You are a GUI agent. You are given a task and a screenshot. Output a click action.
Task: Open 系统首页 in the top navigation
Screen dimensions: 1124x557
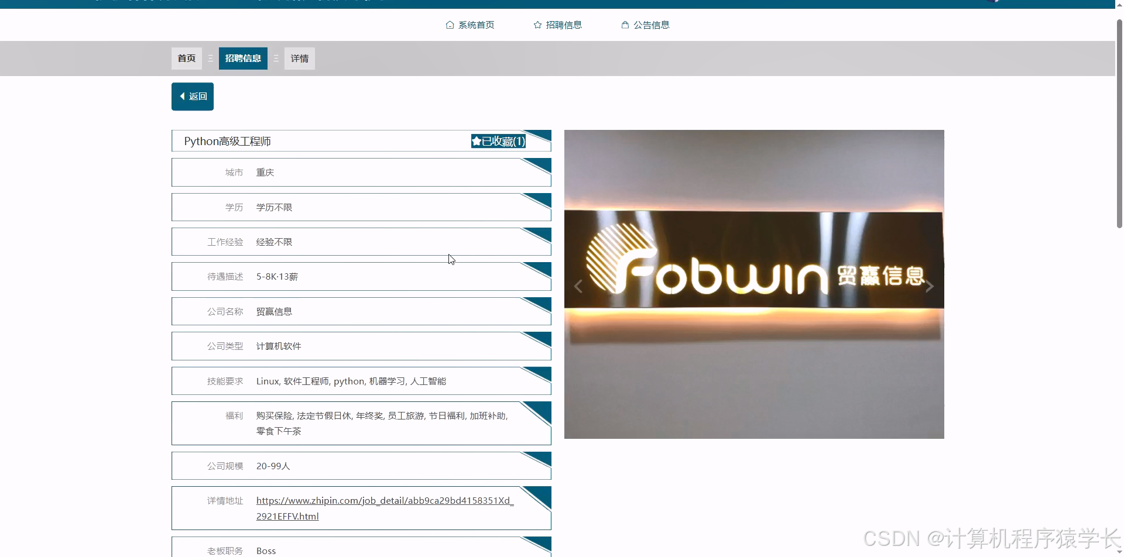[470, 25]
